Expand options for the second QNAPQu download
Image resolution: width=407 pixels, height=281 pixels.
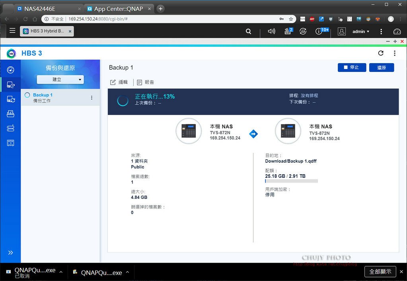pyautogui.click(x=127, y=272)
